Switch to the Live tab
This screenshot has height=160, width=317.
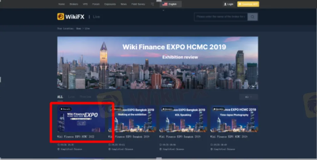(71, 97)
